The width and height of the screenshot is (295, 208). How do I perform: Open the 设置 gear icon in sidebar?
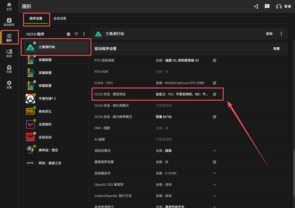[9, 85]
